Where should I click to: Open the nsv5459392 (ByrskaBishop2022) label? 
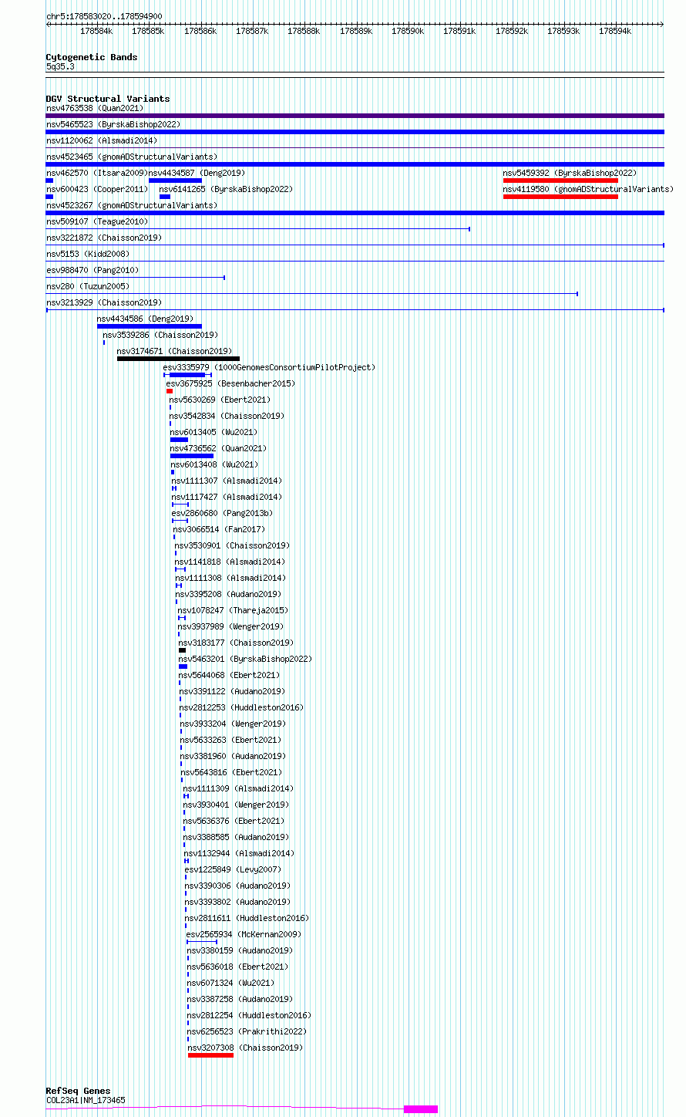click(x=570, y=173)
